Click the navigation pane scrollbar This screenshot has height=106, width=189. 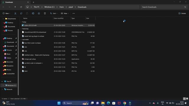click(x=18, y=62)
